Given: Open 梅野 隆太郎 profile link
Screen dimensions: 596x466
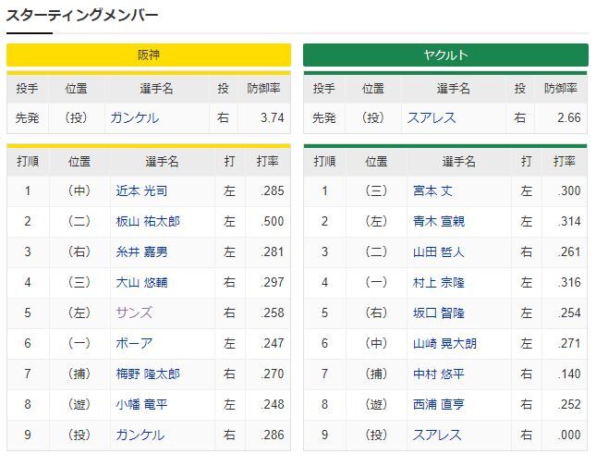Looking at the screenshot, I should click(x=148, y=374).
